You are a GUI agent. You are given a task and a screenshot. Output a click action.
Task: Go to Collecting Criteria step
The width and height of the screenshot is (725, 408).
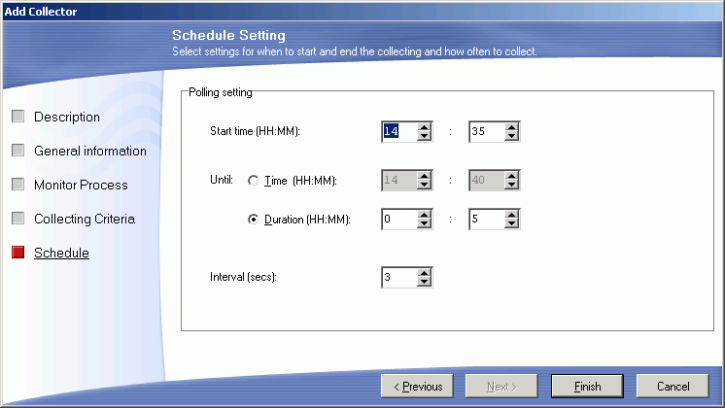(x=85, y=219)
